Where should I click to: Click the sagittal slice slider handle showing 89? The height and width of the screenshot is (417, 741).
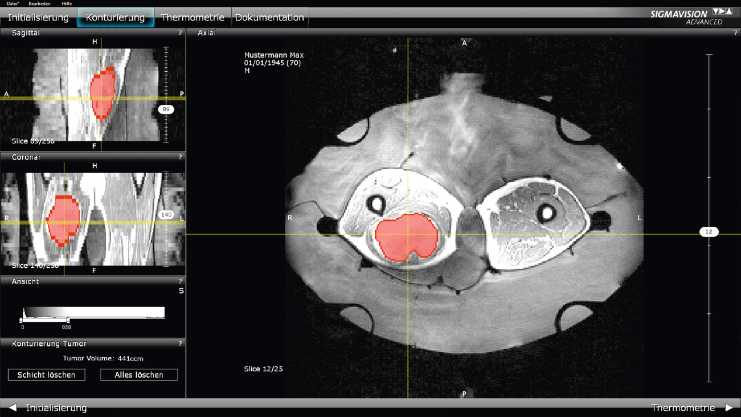pyautogui.click(x=166, y=109)
